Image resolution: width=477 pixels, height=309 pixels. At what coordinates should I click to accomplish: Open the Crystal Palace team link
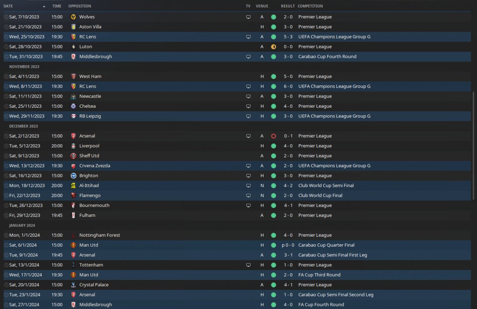94,285
